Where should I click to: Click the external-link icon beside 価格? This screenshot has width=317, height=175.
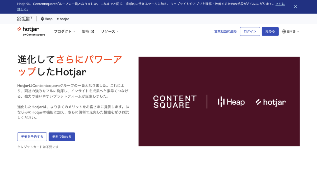pyautogui.click(x=92, y=32)
